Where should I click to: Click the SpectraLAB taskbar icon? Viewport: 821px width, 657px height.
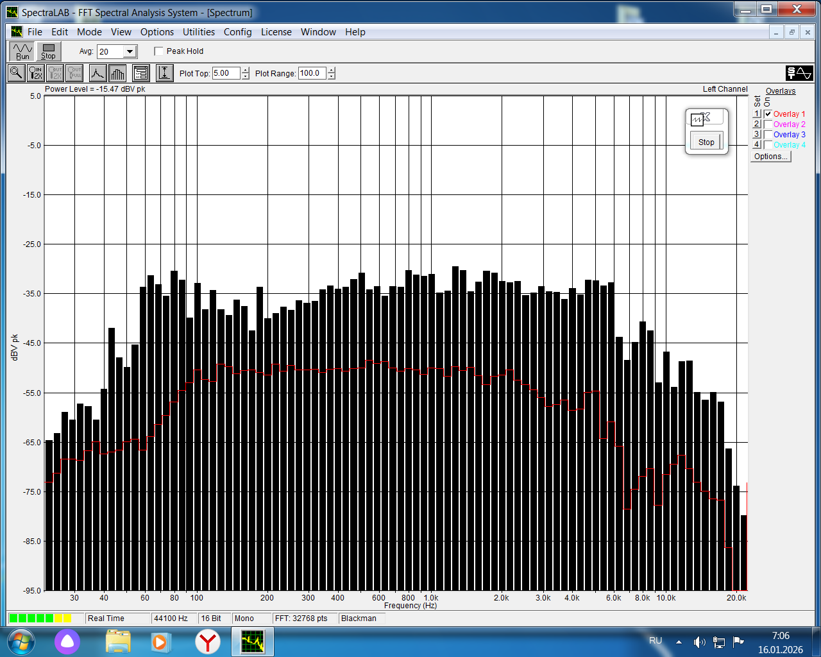coord(253,642)
